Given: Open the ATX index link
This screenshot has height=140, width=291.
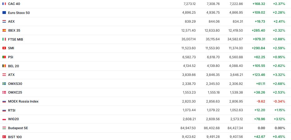Looking at the screenshot, I should [11, 75].
